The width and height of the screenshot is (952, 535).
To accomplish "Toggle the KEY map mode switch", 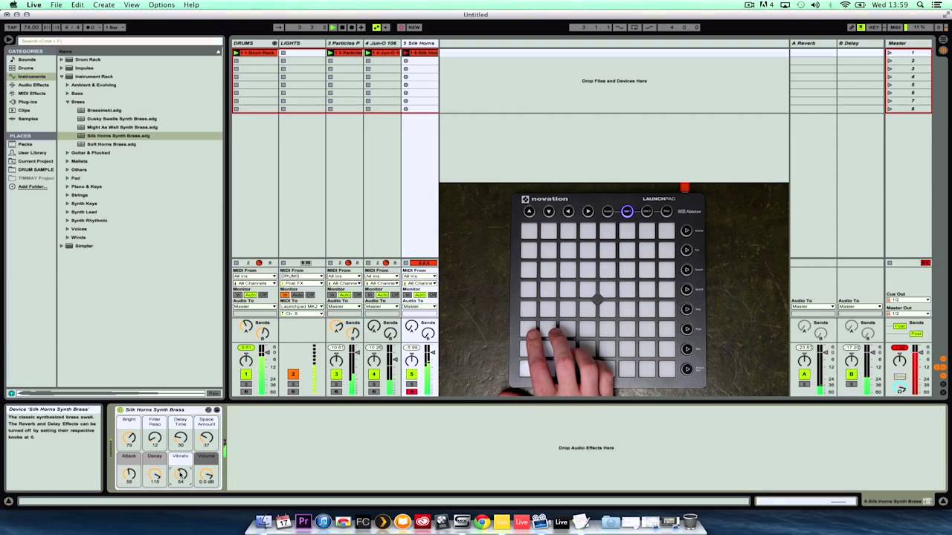I will coord(875,27).
